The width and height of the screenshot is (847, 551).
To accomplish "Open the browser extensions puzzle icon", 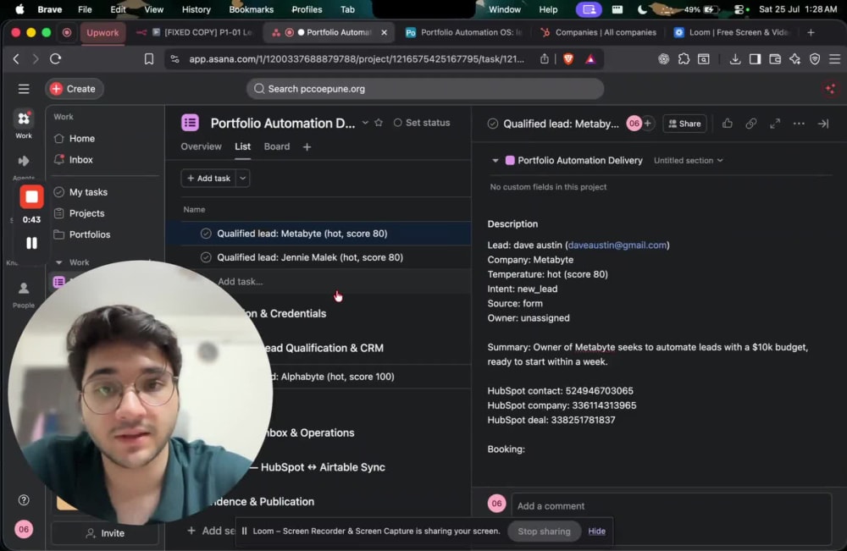I will [x=684, y=58].
